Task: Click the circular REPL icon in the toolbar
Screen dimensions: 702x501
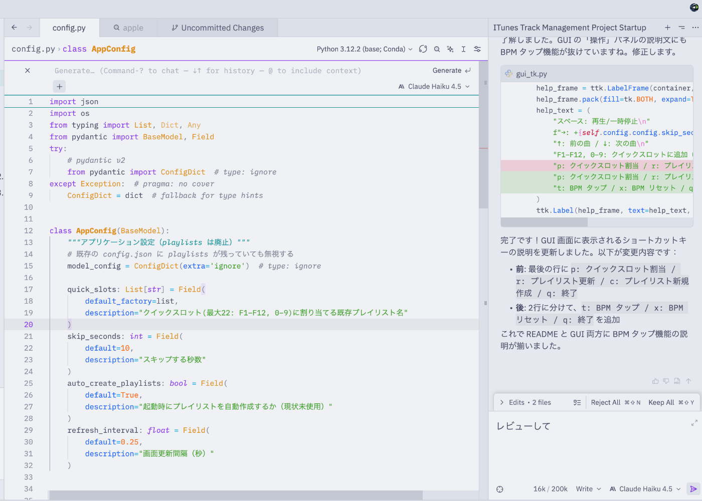Action: tap(423, 49)
